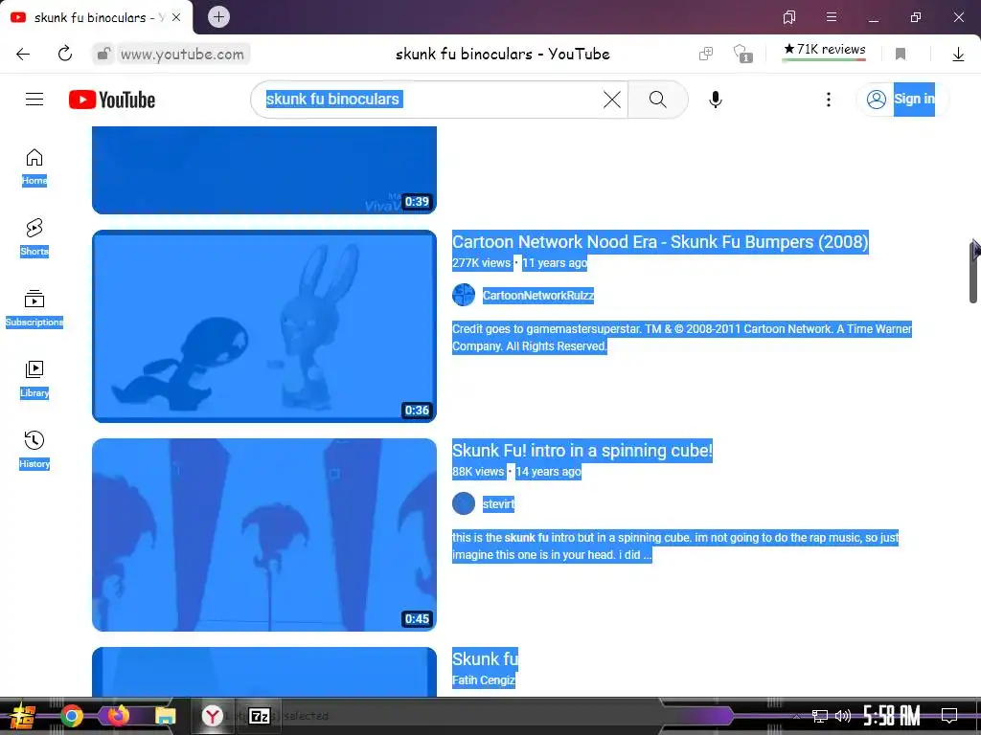Launch Firefox from the taskbar
This screenshot has width=981, height=735.
[x=118, y=716]
